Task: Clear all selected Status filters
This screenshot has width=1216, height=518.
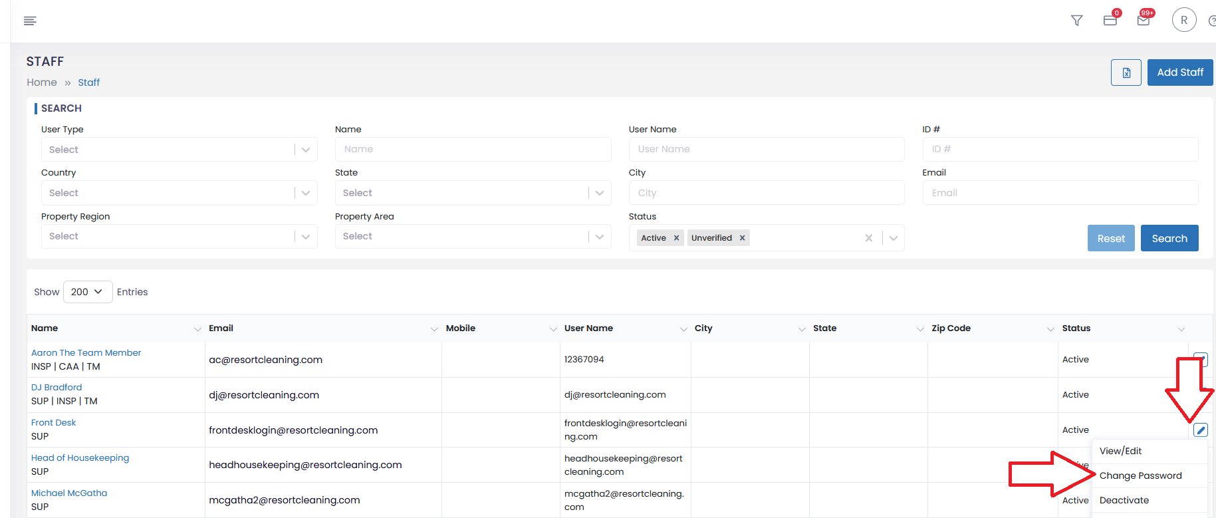Action: pyautogui.click(x=868, y=238)
